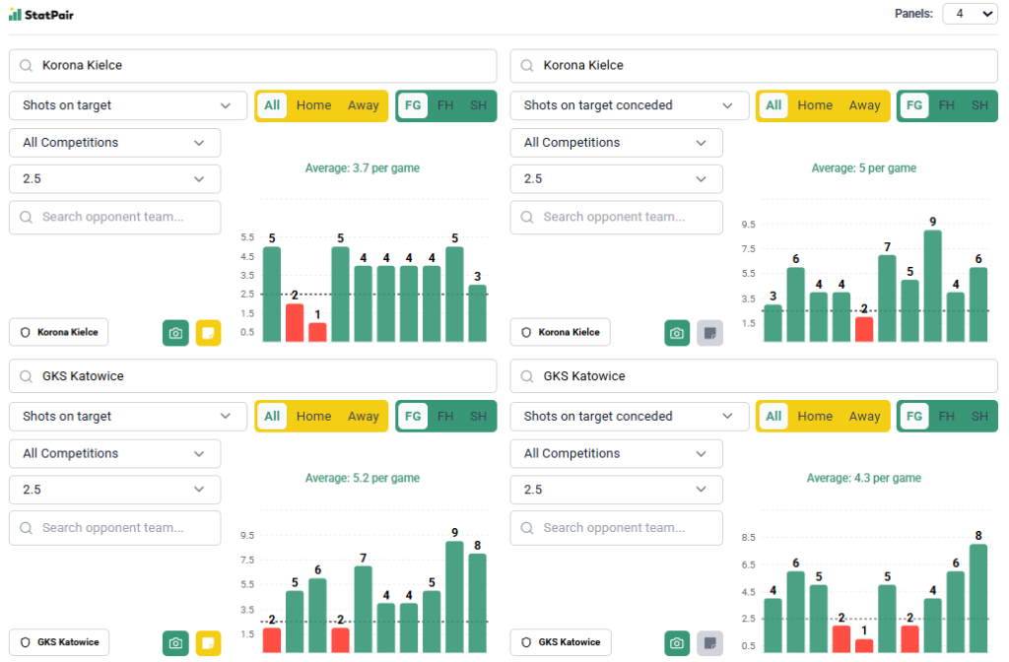Switch to SH in Korona Kielce shots conceded panel

point(978,105)
